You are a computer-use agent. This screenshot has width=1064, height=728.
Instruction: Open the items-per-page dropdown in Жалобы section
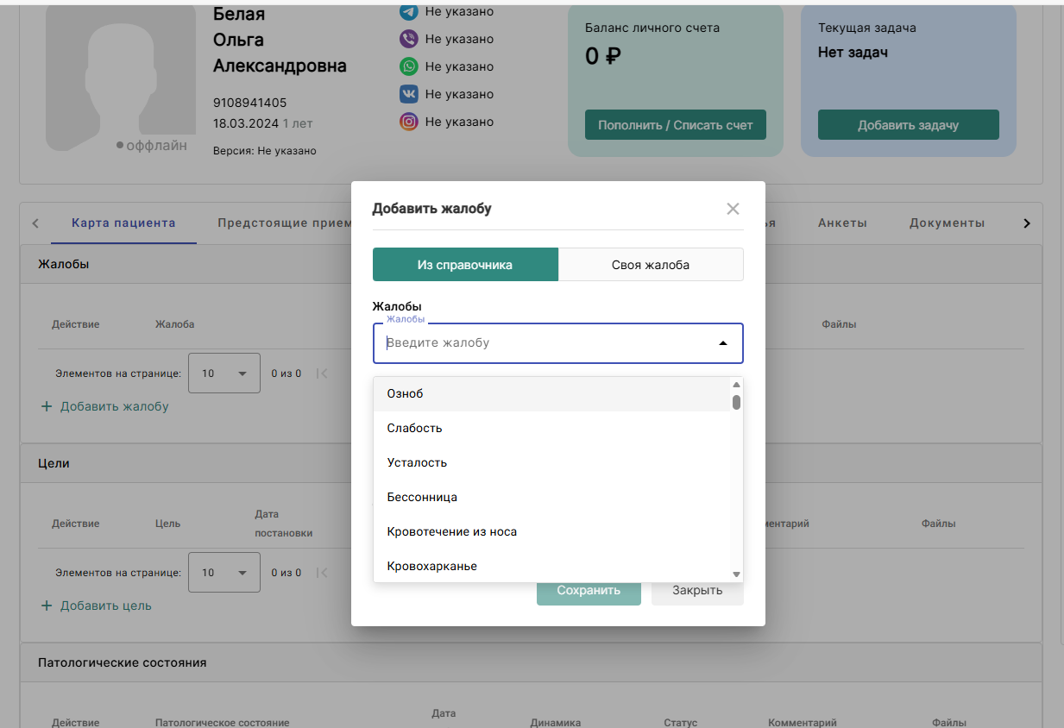224,373
